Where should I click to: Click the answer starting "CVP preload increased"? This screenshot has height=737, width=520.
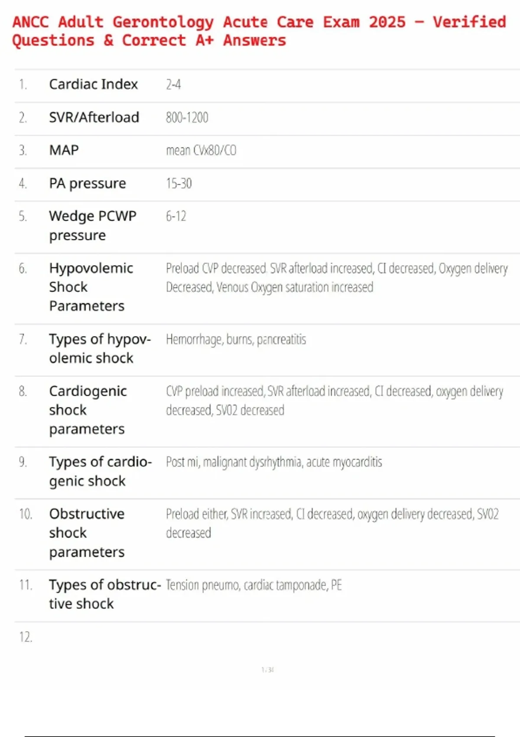334,401
